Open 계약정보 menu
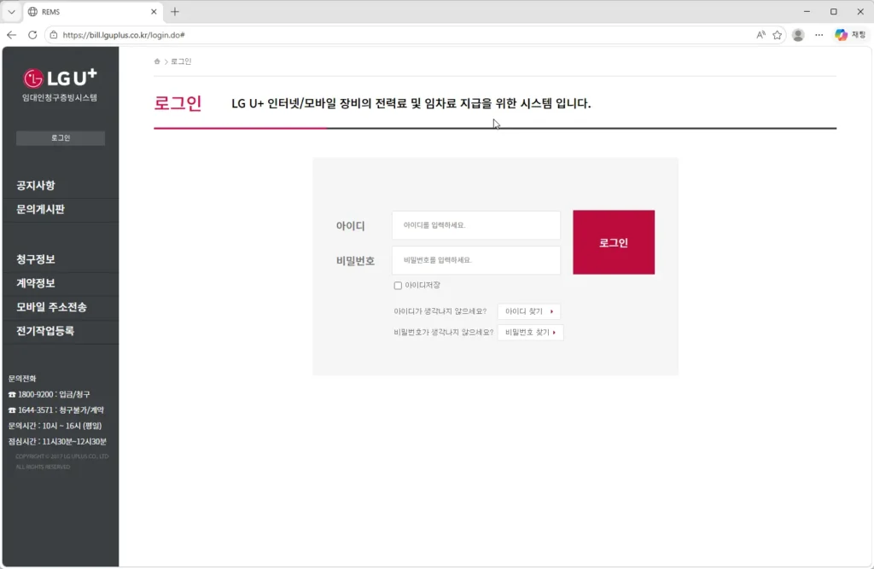Screen dimensions: 874x569 pos(36,284)
